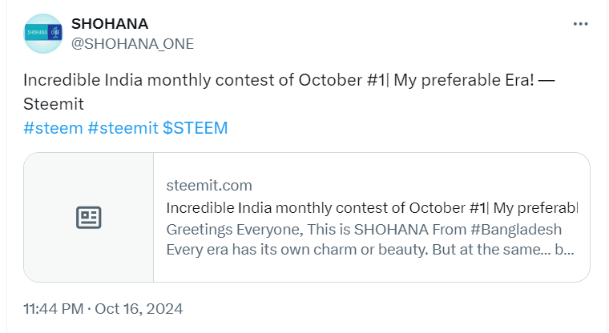Click the SHOHANA profile avatar
The height and width of the screenshot is (333, 609).
click(x=43, y=34)
